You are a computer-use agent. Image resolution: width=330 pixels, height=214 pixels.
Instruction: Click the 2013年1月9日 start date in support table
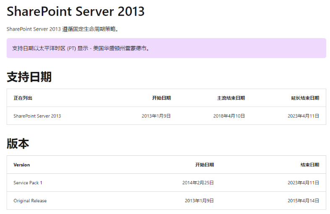click(156, 116)
